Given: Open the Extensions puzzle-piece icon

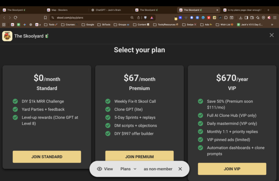Looking at the screenshot, I should pos(226,17).
